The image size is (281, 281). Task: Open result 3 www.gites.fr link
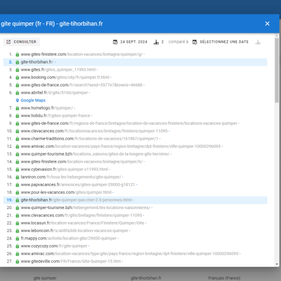[58, 70]
